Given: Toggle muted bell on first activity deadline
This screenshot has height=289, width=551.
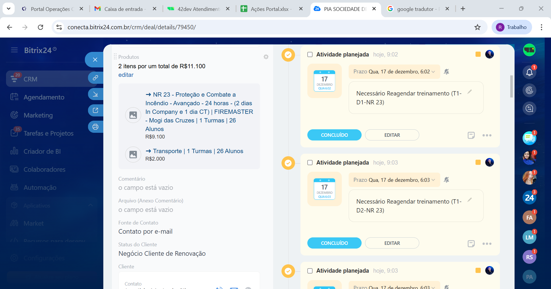Looking at the screenshot, I should (x=446, y=72).
